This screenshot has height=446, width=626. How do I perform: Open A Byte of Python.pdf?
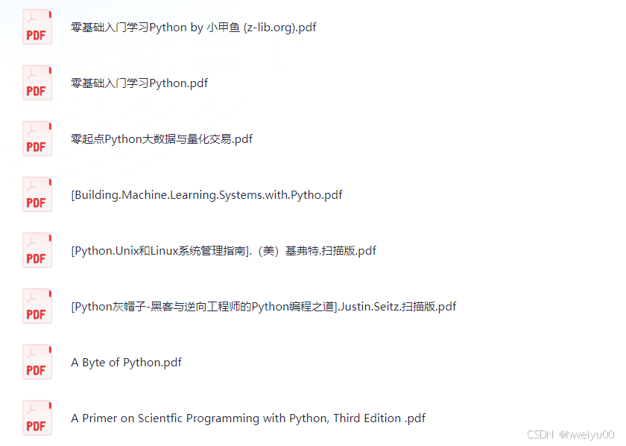tap(126, 363)
